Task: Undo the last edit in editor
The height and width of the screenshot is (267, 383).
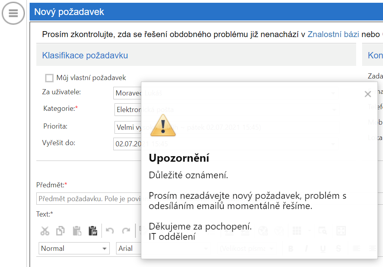Action: [x=110, y=231]
